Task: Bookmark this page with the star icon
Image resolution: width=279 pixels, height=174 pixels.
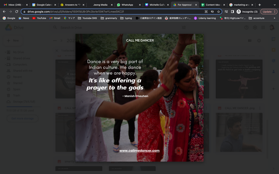Action: tap(219, 12)
